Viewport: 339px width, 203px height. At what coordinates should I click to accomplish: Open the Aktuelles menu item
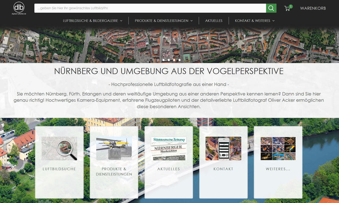214,20
